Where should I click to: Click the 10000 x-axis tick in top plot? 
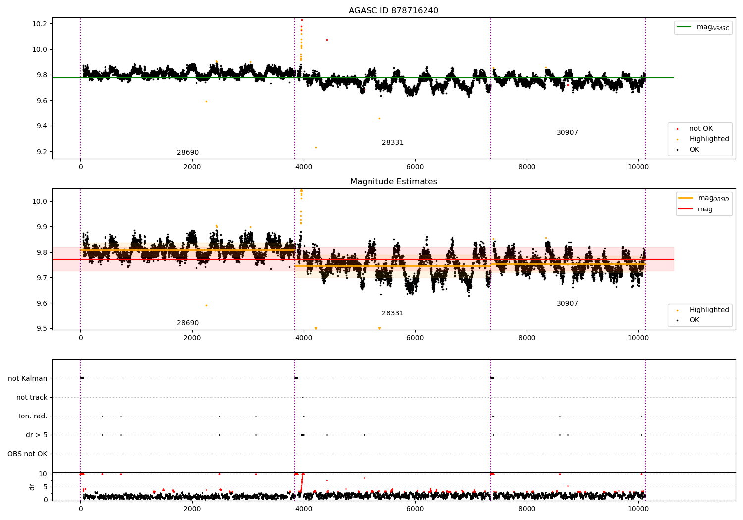tap(638, 167)
